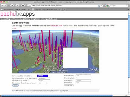130x97 pixels.
Task: Go back to the previous page
Action: [x=2, y=6]
